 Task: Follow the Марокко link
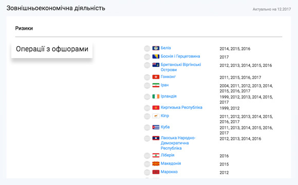coord(169,172)
